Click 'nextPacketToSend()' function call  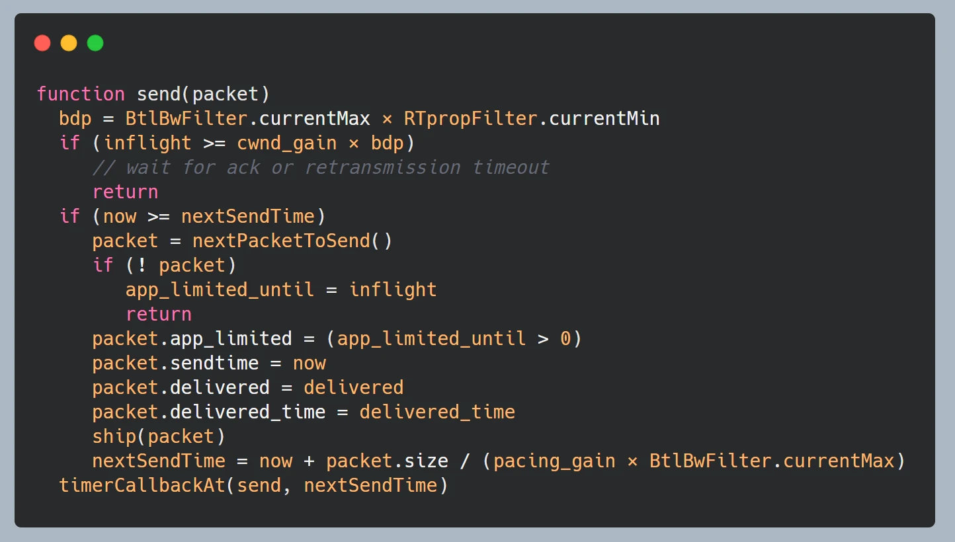point(292,241)
